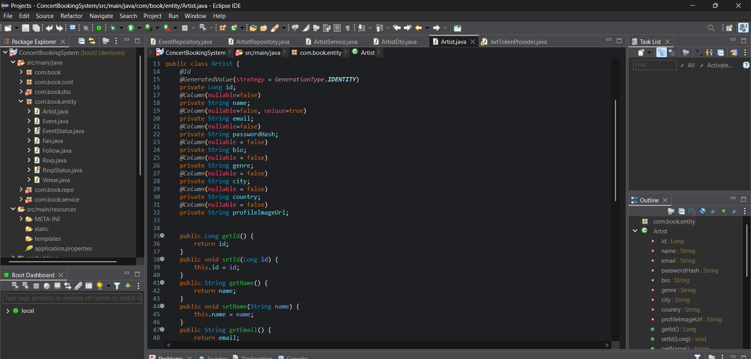Toggle Show Whitespace Characters pilcrow icon

coord(347,28)
